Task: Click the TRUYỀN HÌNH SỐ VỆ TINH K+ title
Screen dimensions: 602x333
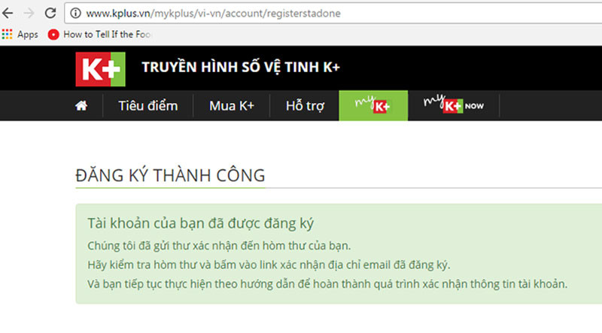Action: [241, 68]
